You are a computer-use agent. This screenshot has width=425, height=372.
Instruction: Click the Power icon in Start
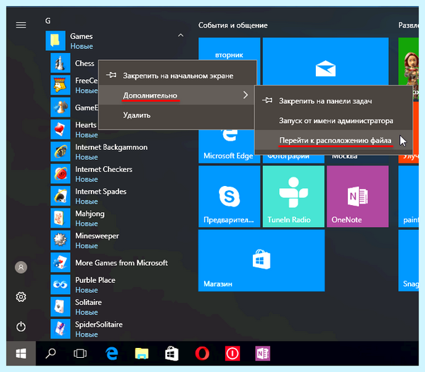[x=21, y=327]
